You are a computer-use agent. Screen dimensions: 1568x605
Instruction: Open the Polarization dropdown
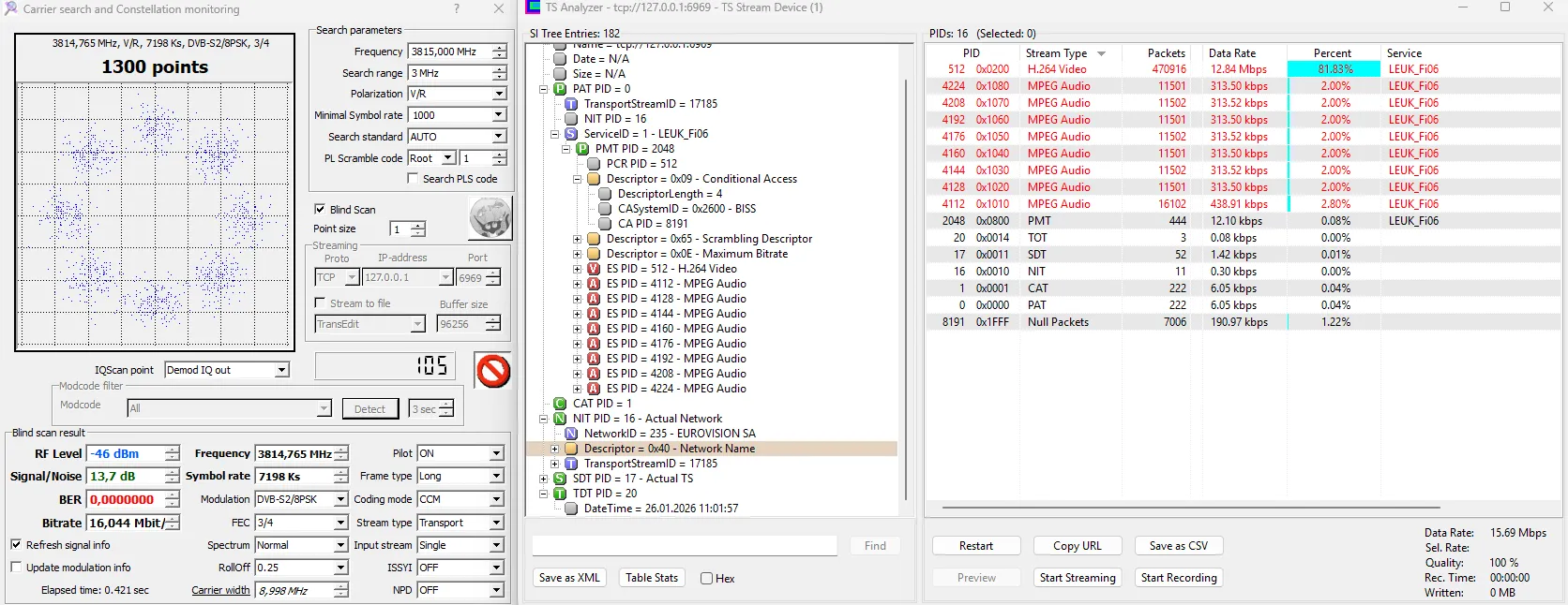499,94
